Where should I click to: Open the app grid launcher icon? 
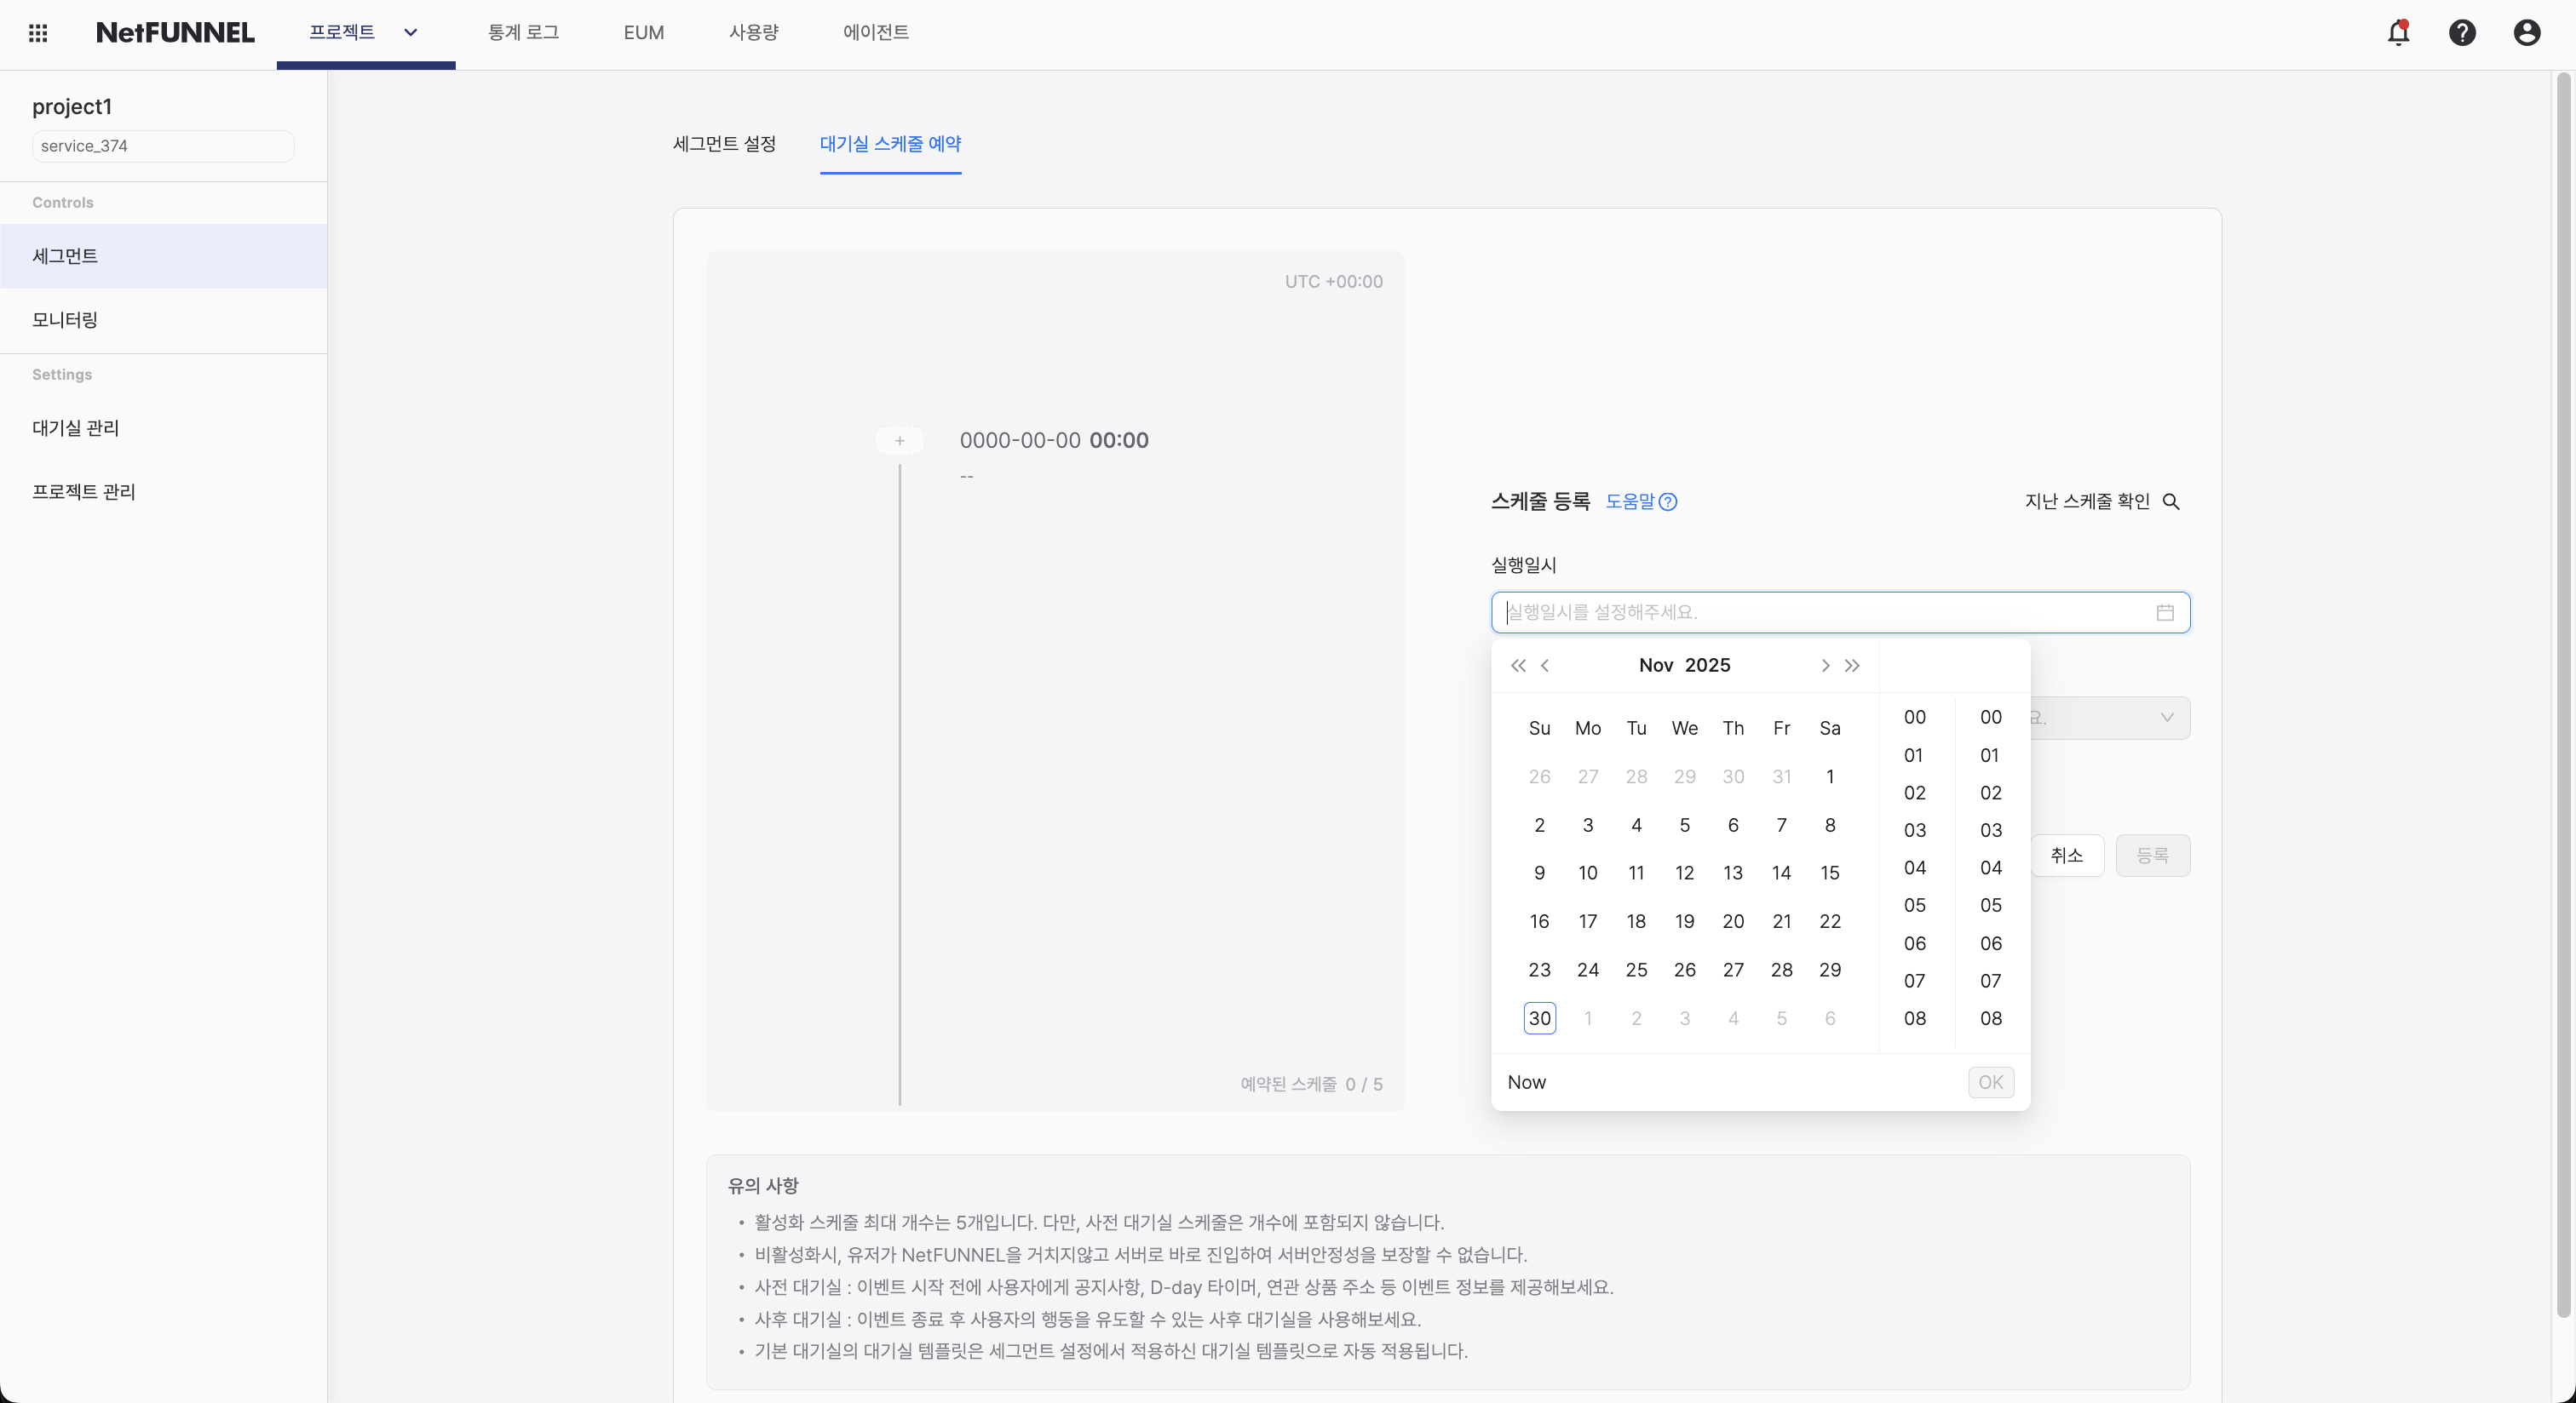coord(38,32)
